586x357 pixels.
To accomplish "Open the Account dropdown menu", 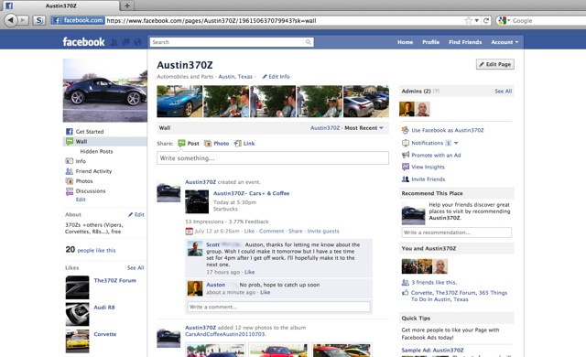I will click(x=505, y=42).
